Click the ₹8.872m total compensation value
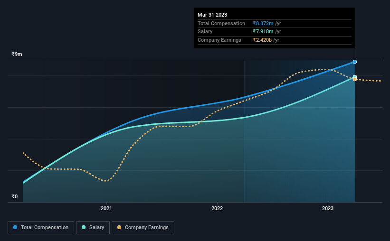This screenshot has height=241, width=390. [x=263, y=23]
